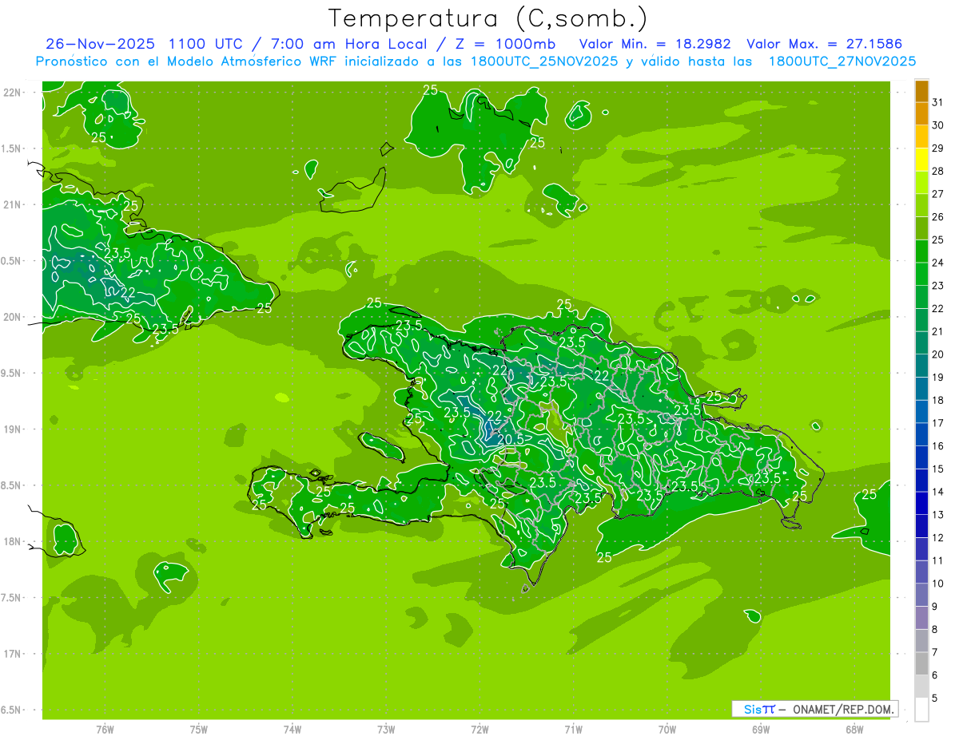Click the white legend swatch below 5
The width and height of the screenshot is (959, 740).
(x=921, y=710)
